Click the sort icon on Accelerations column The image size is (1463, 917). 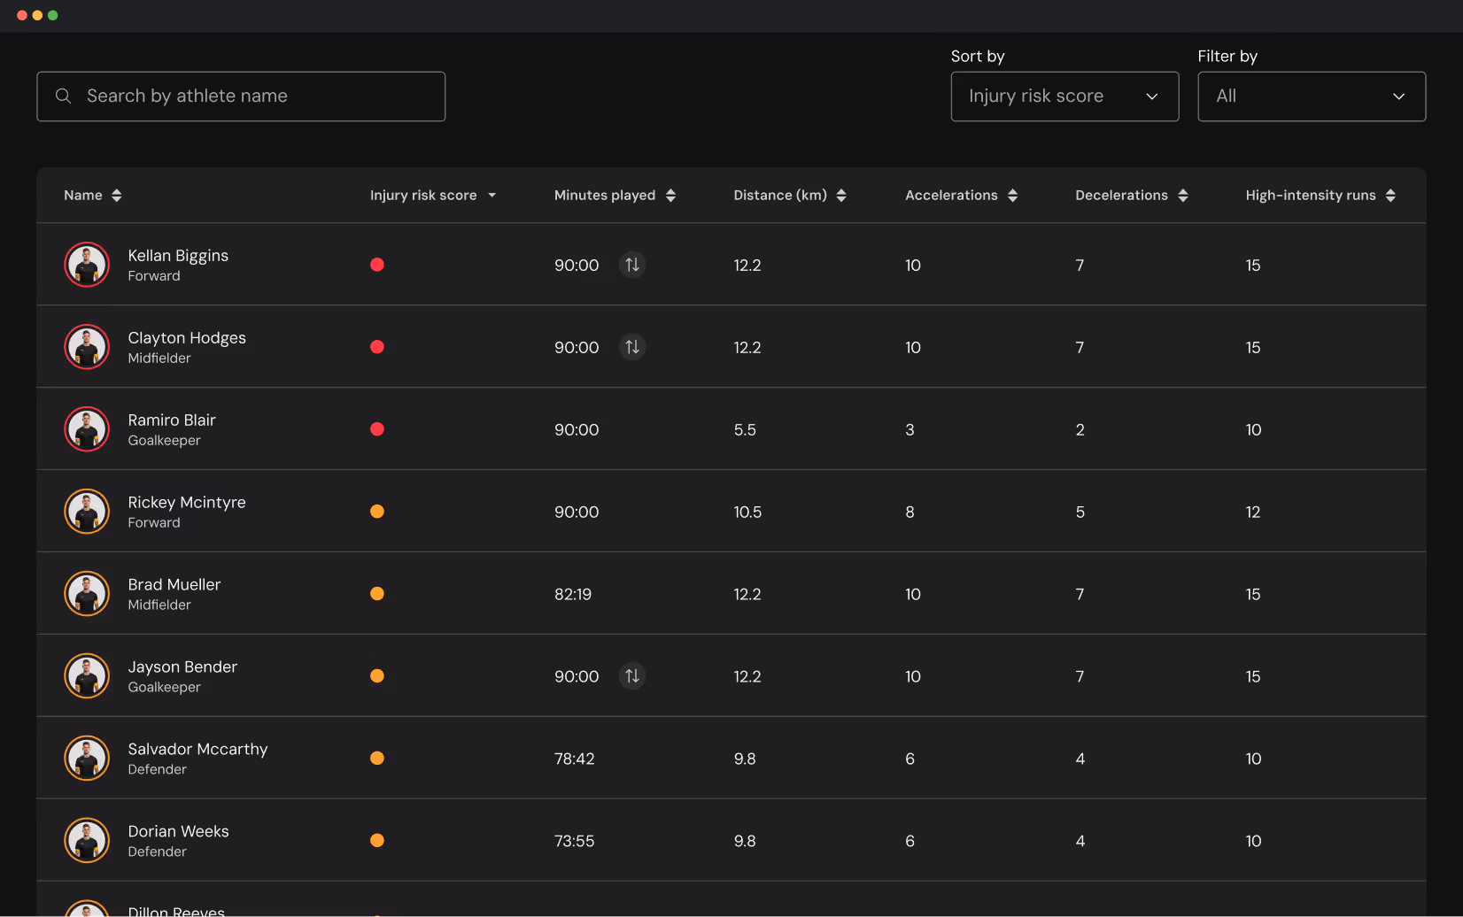click(1012, 195)
